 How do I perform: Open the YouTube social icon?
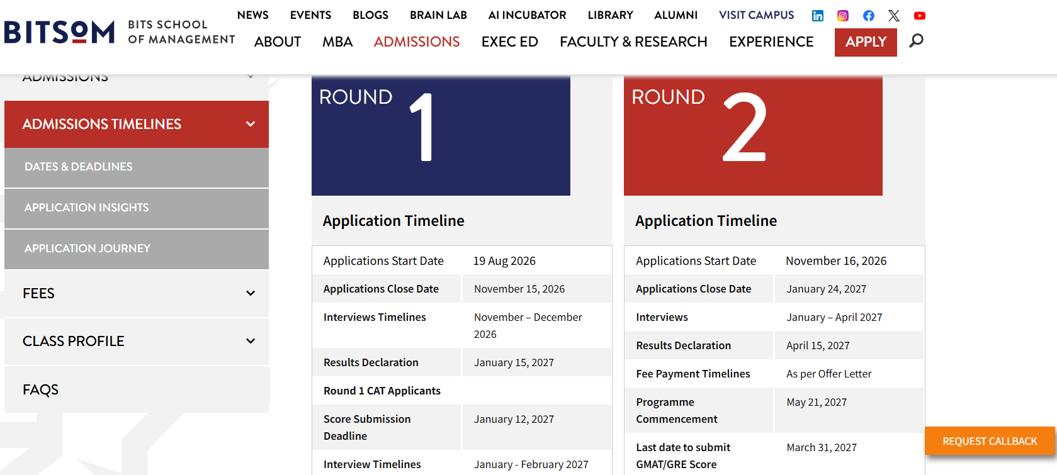(920, 16)
